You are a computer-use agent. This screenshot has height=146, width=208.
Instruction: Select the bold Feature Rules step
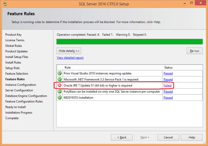click(x=15, y=79)
